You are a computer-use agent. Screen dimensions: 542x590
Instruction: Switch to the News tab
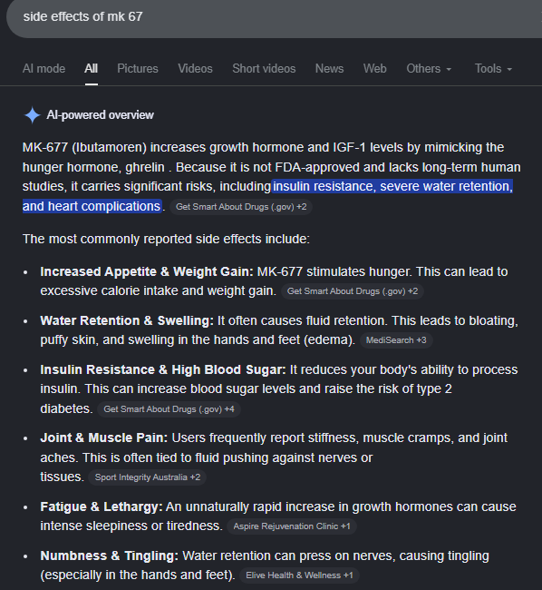(x=329, y=69)
